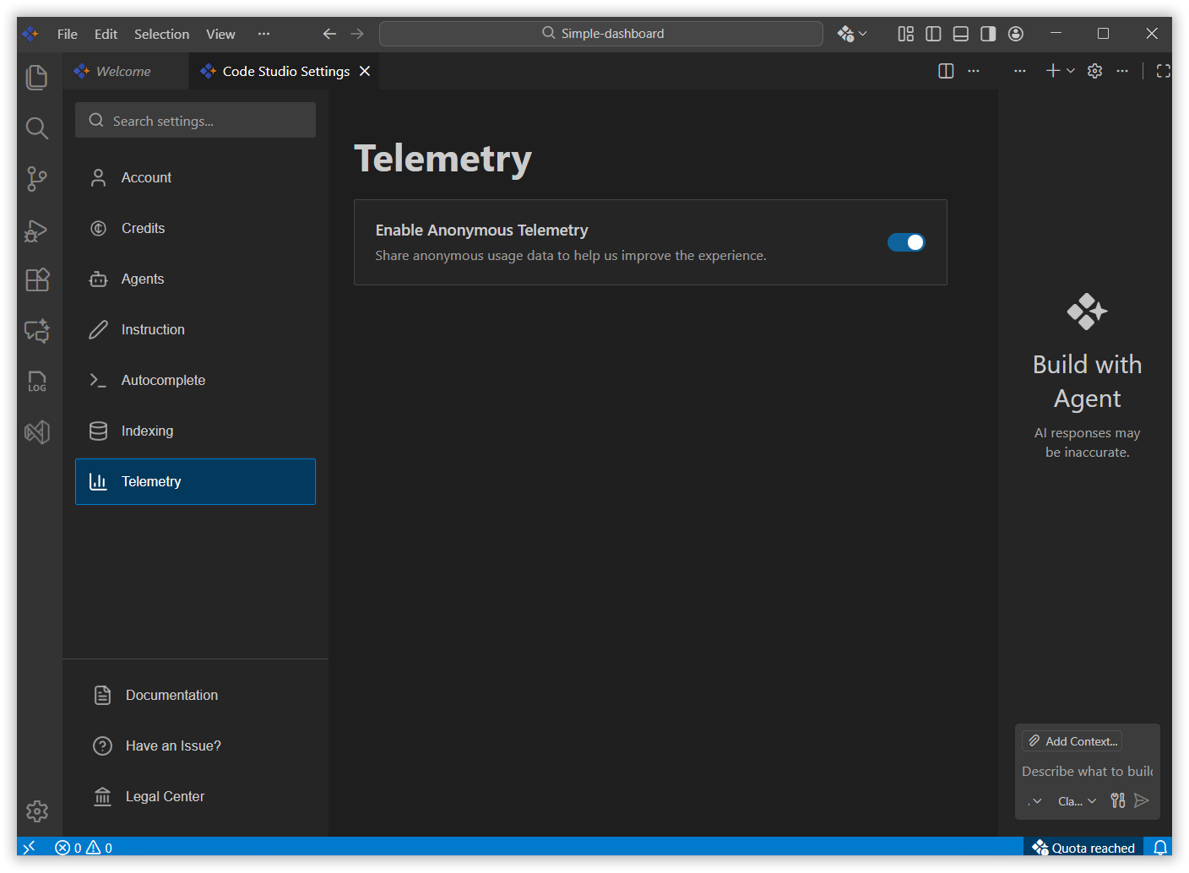Open the Search view icon
1189x873 pixels.
pyautogui.click(x=36, y=128)
